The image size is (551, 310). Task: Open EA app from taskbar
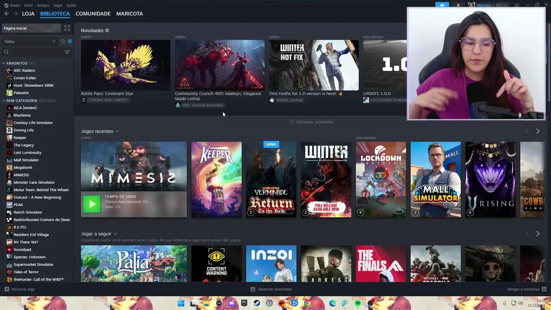pos(282,303)
